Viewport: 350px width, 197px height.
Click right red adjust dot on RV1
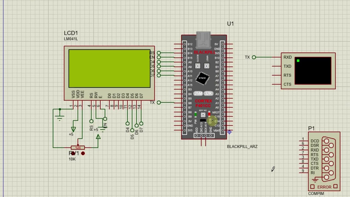click(83, 153)
